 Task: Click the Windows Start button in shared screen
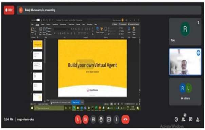click(32, 108)
